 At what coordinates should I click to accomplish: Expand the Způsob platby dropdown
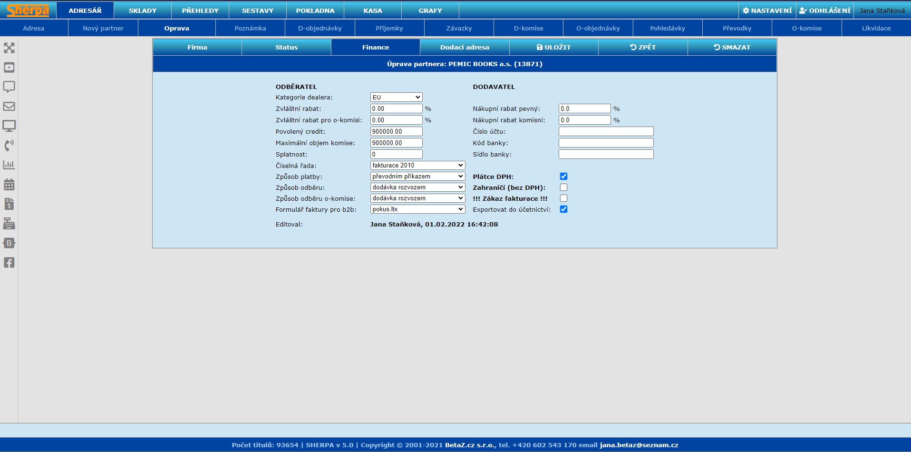[x=417, y=177]
